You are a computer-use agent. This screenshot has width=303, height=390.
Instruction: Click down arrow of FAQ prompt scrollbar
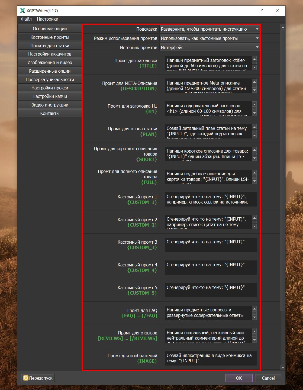254,317
